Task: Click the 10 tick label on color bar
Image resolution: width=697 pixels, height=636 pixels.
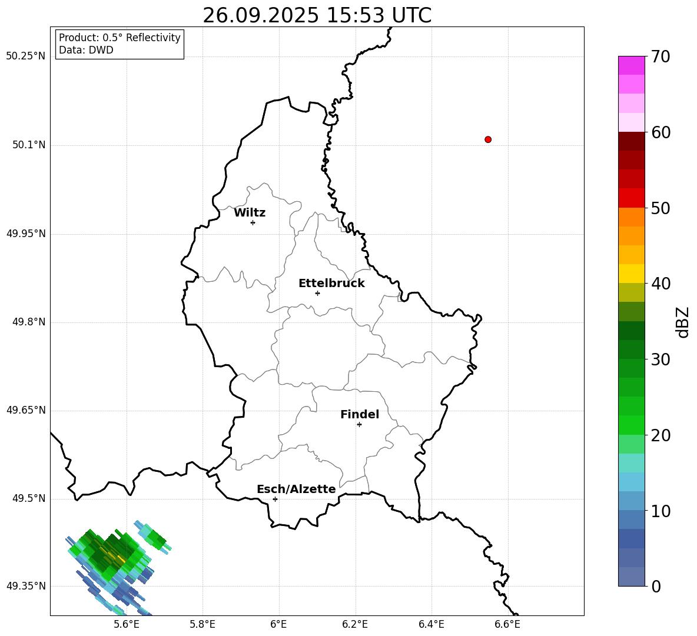Action: click(x=661, y=511)
